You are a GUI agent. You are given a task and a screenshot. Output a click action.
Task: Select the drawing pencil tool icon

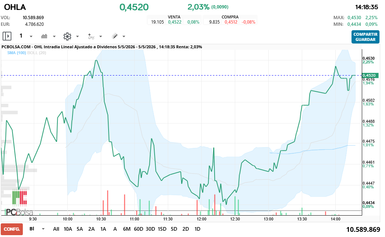point(115,36)
